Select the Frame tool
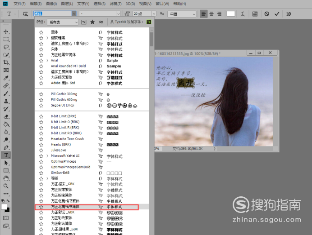The image size is (312, 235). point(6,70)
